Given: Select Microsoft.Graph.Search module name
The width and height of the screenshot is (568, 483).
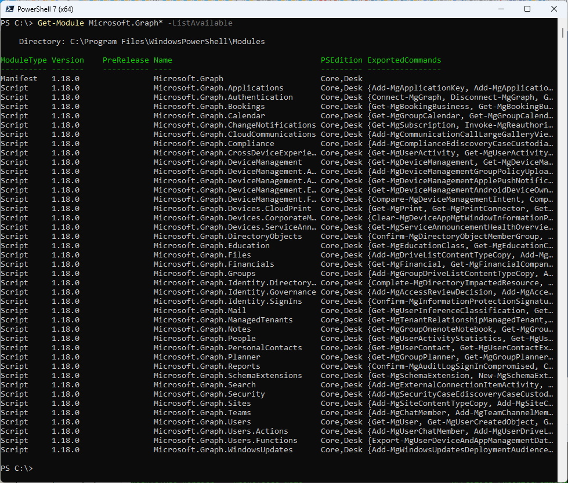Looking at the screenshot, I should pos(205,385).
